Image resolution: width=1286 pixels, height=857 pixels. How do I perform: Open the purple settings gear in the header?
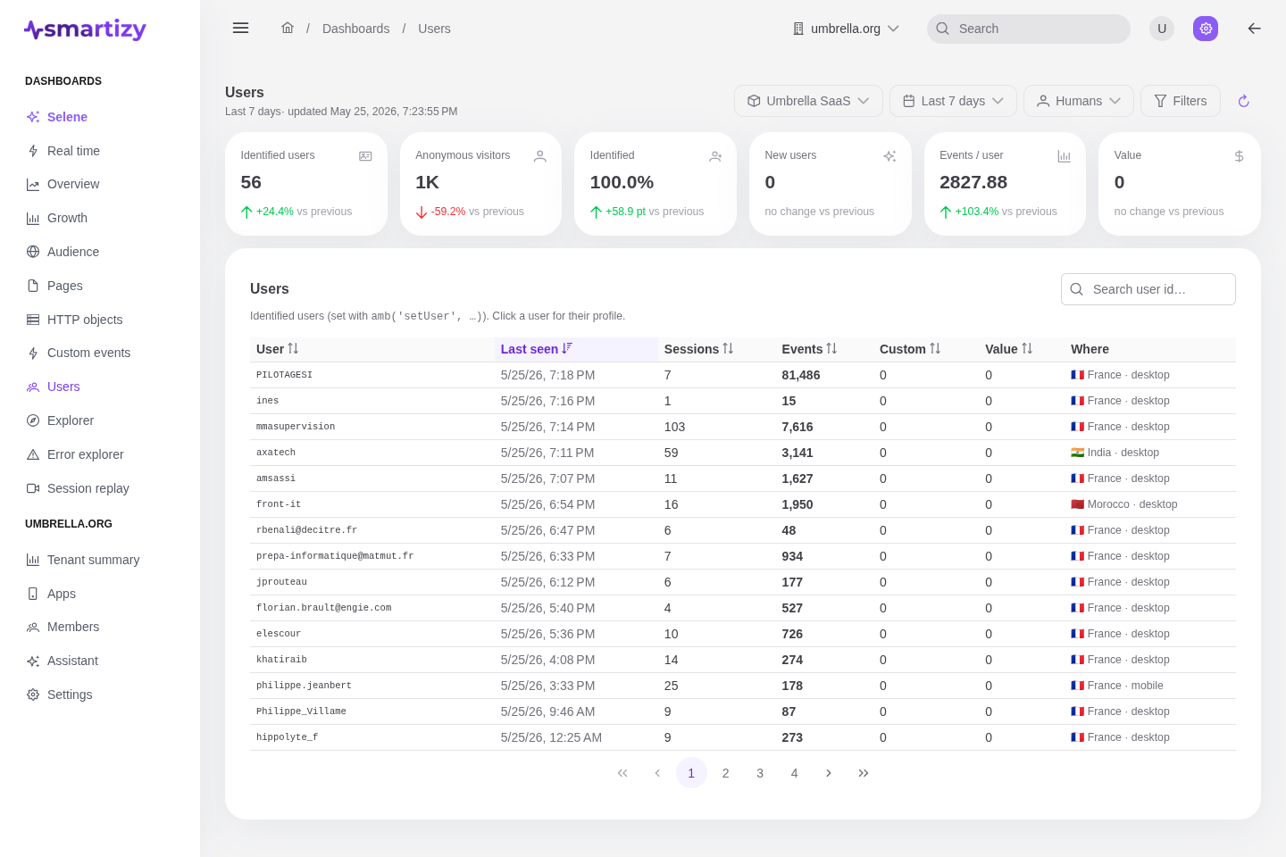[x=1206, y=29]
